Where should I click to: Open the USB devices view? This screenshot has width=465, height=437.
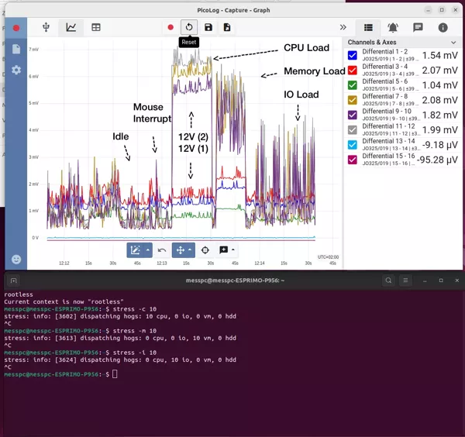[46, 27]
